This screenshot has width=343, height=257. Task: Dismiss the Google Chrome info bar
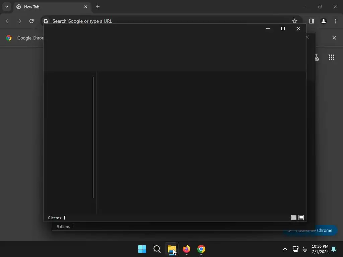click(334, 38)
